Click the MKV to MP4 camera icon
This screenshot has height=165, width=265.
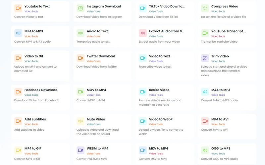[143, 150]
